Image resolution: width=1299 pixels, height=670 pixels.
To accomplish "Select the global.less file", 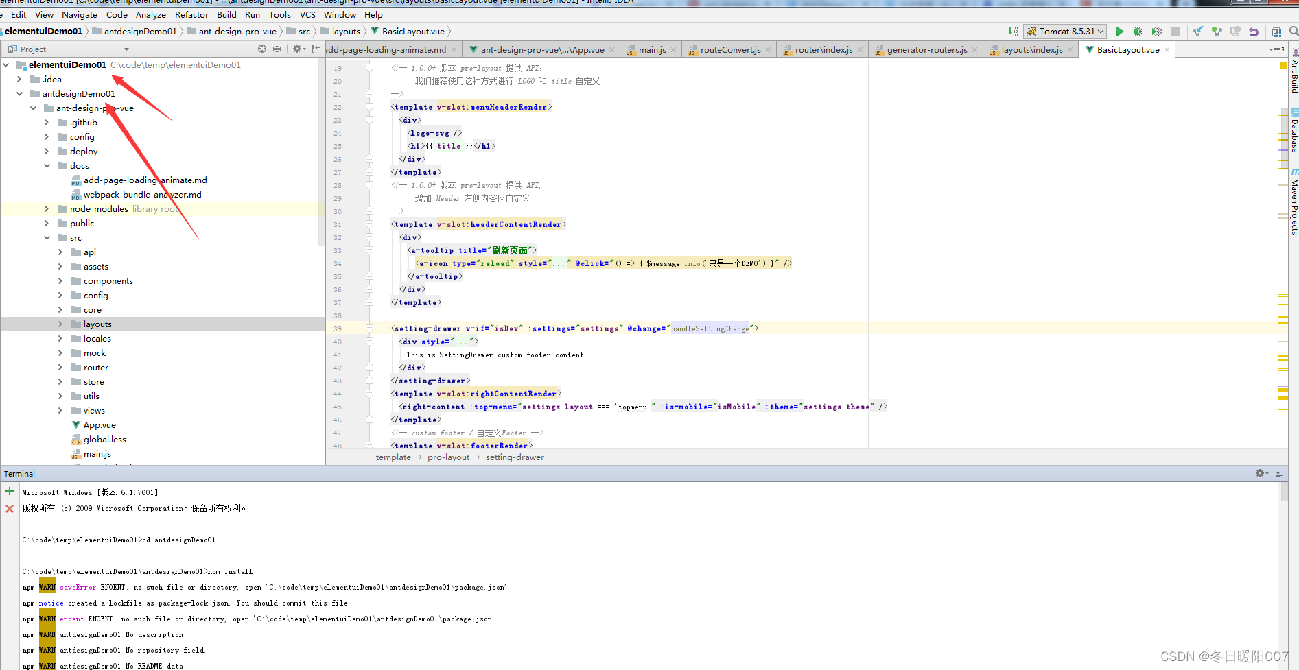I will pyautogui.click(x=104, y=440).
